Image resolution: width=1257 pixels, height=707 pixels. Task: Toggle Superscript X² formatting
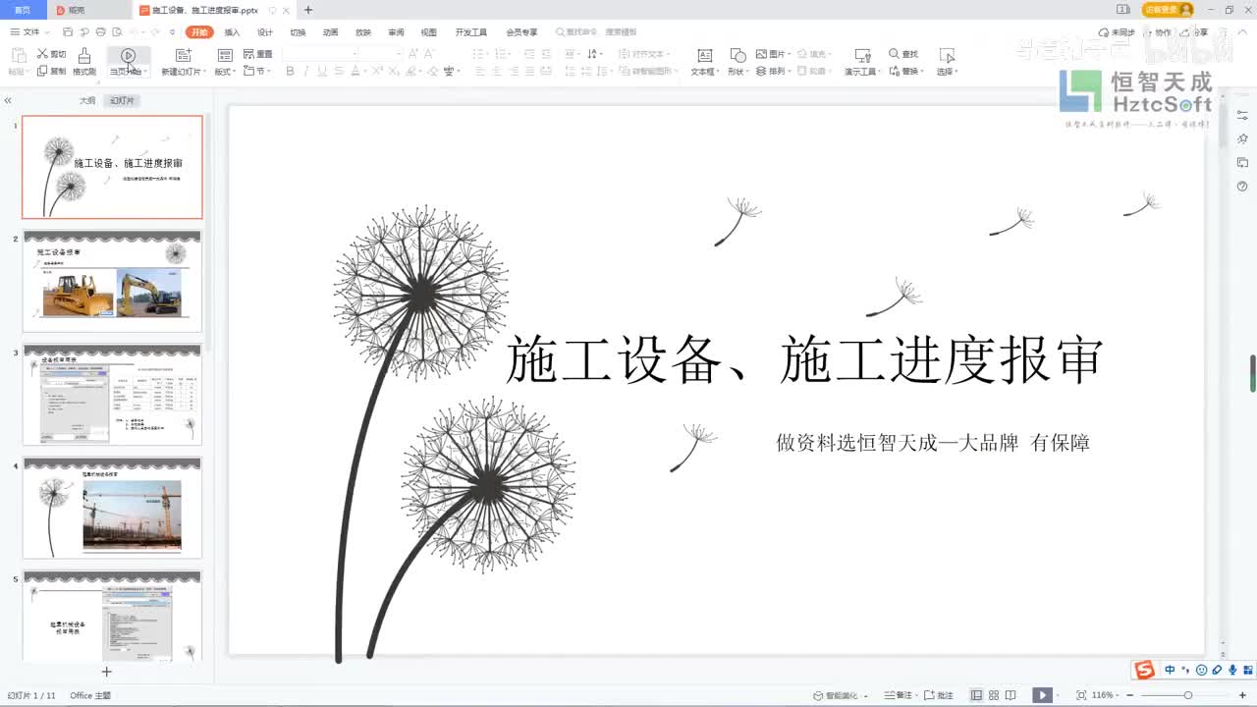point(376,71)
